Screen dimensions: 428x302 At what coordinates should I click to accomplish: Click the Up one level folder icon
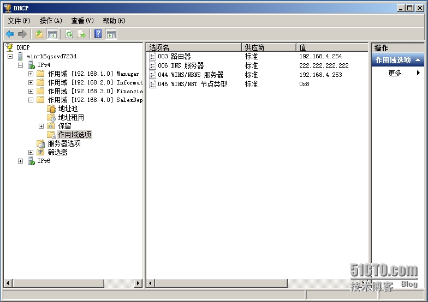39,34
